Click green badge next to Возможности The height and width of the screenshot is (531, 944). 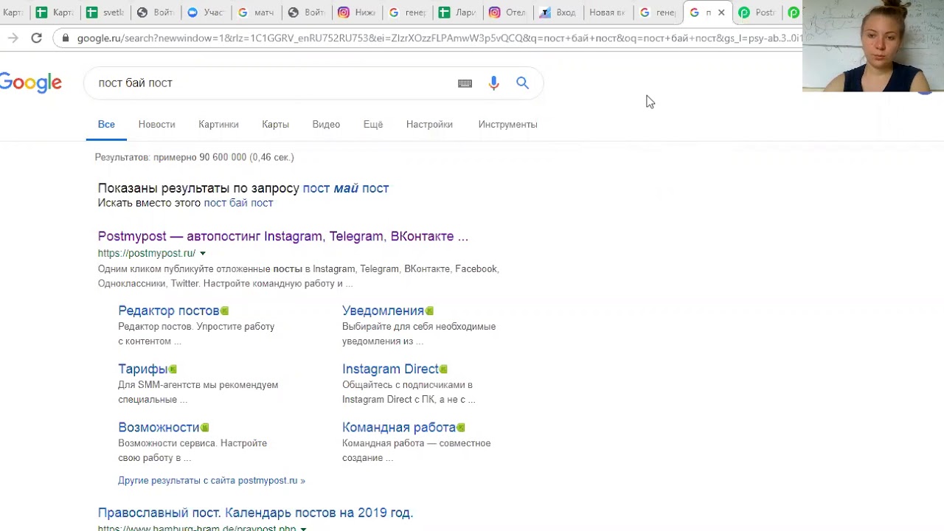point(205,427)
